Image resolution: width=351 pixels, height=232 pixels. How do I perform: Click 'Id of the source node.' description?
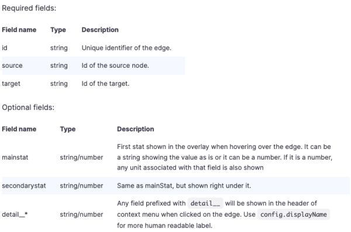[x=115, y=65]
